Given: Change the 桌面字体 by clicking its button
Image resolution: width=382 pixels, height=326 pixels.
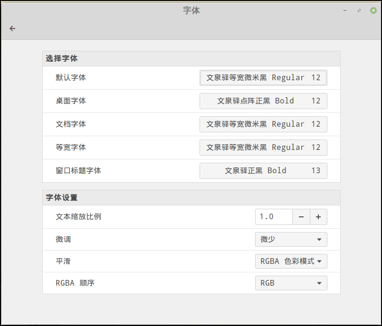Looking at the screenshot, I should (263, 101).
